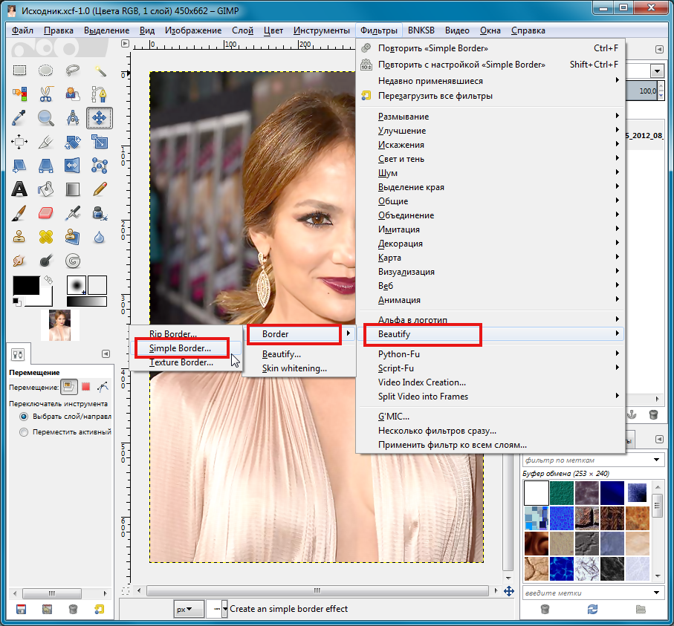Select the Eraser tool

coord(45,212)
